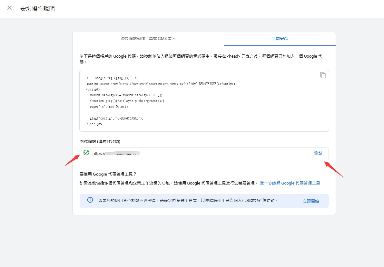Click the 要使用 Google 代碼管理工具？ heading
This screenshot has height=267, width=384.
pyautogui.click(x=108, y=174)
